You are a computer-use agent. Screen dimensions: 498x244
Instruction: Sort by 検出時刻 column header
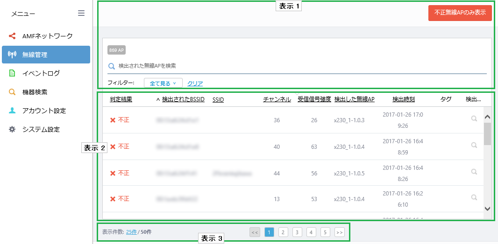(404, 100)
